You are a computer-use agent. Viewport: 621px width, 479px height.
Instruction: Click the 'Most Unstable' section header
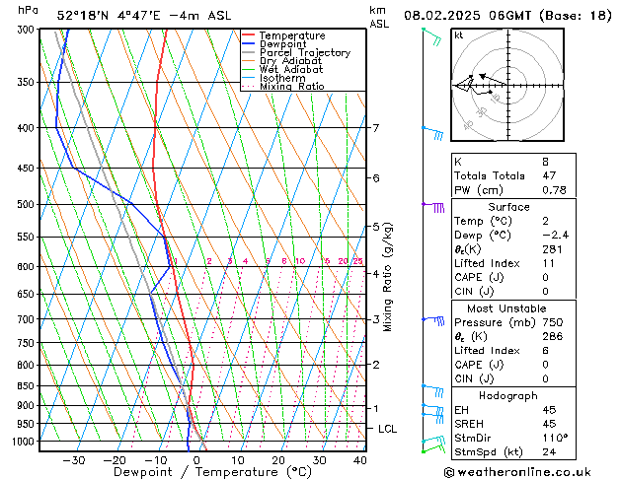(x=506, y=308)
